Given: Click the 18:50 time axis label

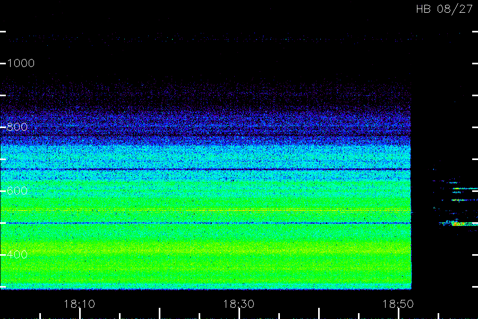Looking at the screenshot, I should pos(398,304).
